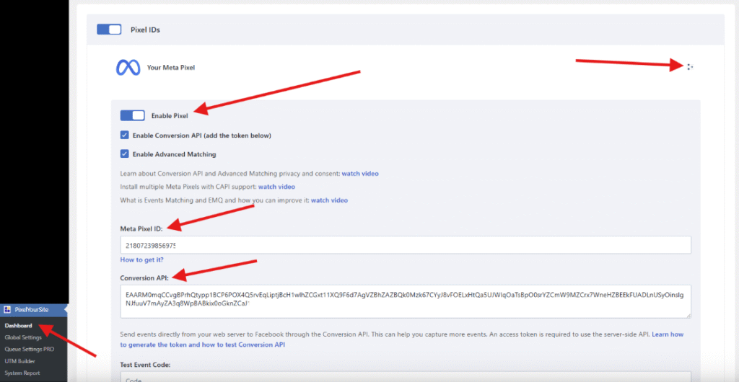Viewport: 739px width, 382px height.
Task: Click the PixelYourSite plugin icon in sidebar
Action: 8,310
